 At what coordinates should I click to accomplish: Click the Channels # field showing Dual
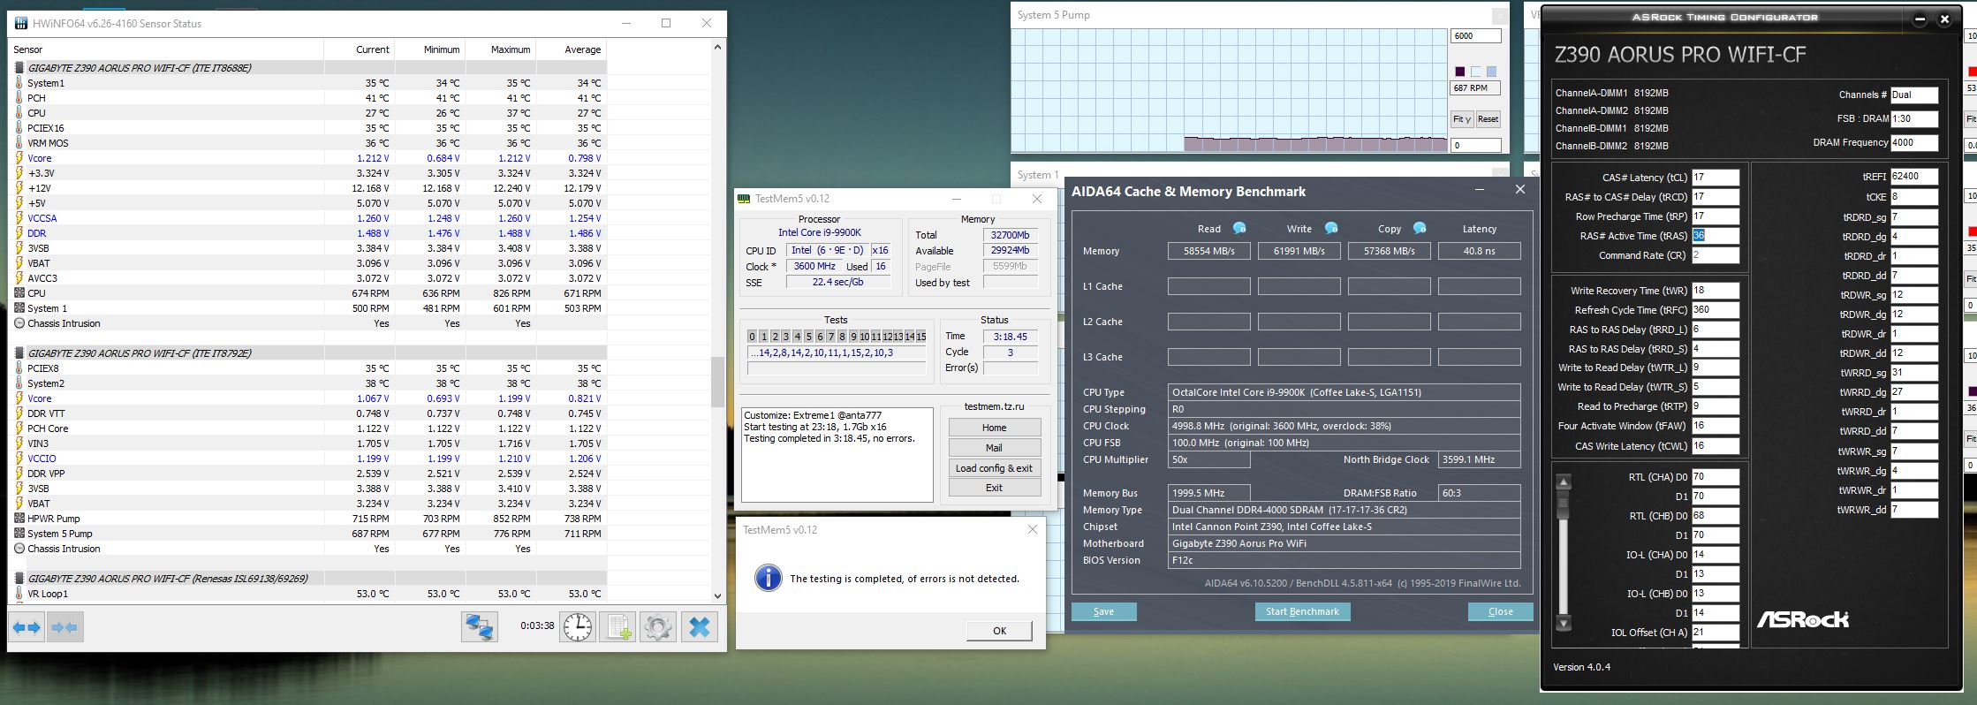click(1913, 95)
